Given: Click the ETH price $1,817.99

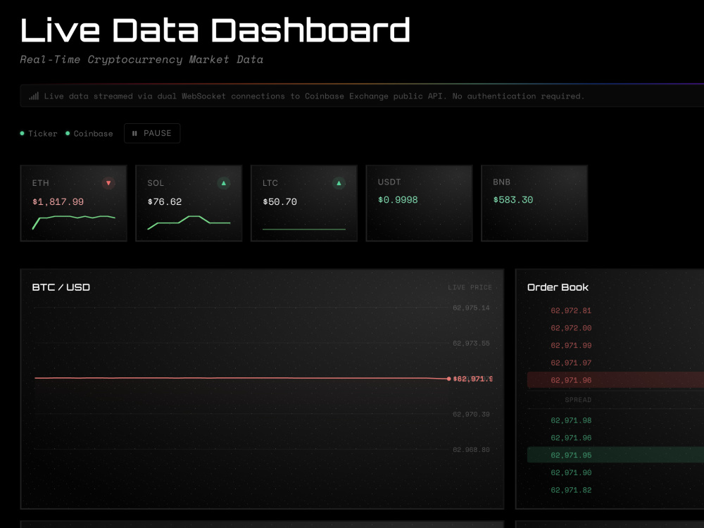Looking at the screenshot, I should click(58, 202).
